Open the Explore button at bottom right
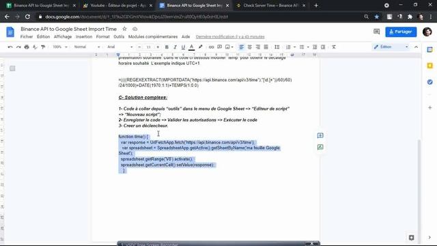Screen dimensions: 437x246 coord(411,238)
